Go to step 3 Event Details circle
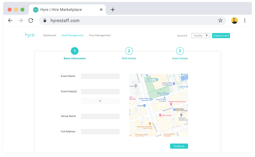Viewport: 255px width, 157px height. 180,51
